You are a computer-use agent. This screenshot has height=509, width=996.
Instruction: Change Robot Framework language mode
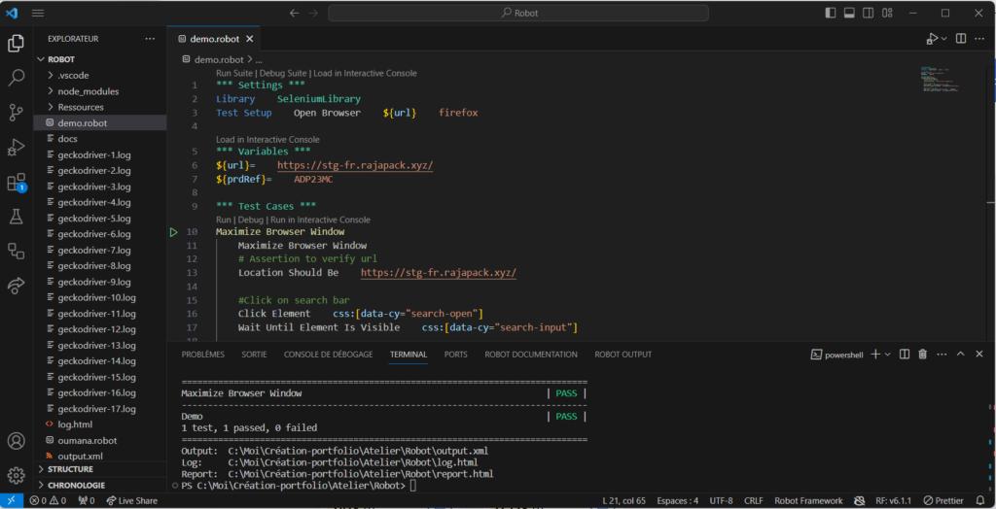[808, 501]
